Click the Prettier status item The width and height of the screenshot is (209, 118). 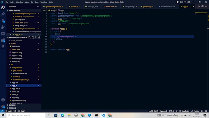(195, 111)
